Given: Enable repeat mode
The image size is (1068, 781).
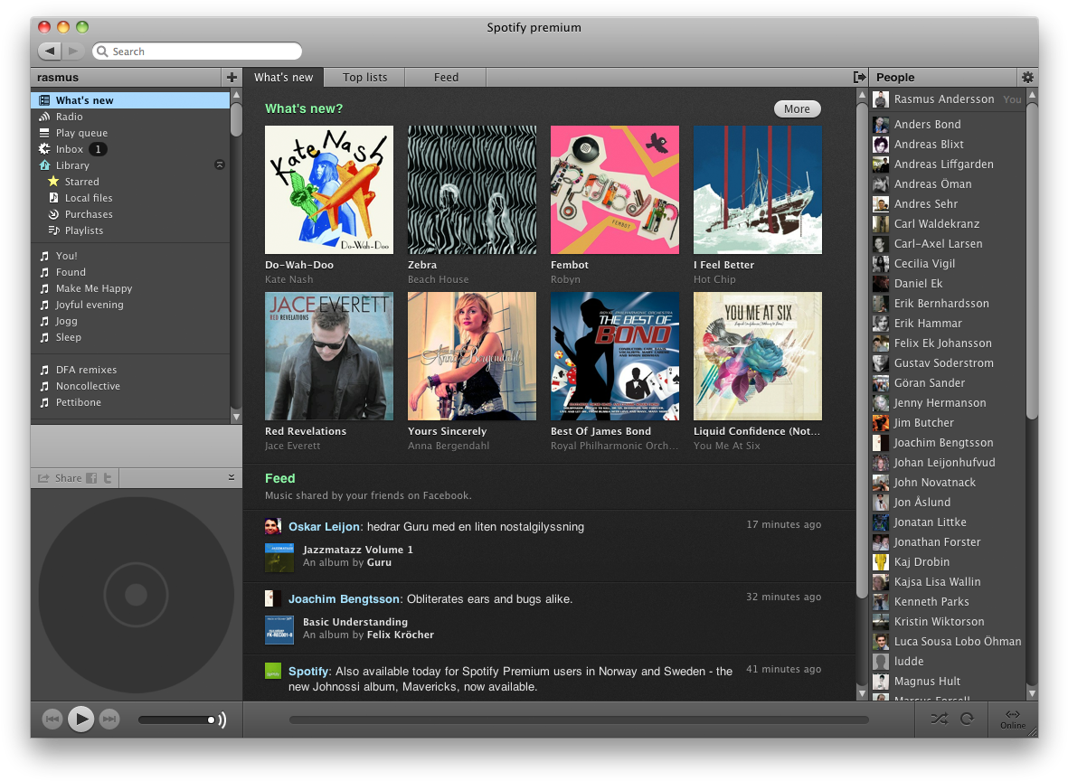Looking at the screenshot, I should click(x=969, y=719).
